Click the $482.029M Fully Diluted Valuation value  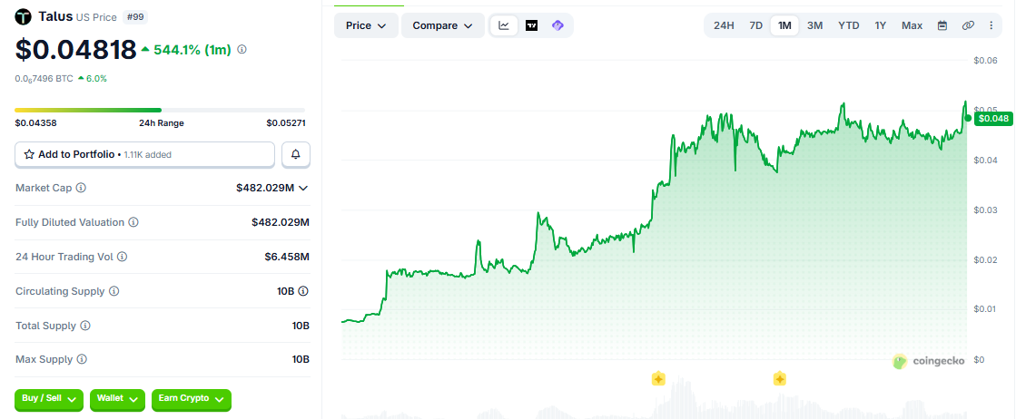[281, 222]
